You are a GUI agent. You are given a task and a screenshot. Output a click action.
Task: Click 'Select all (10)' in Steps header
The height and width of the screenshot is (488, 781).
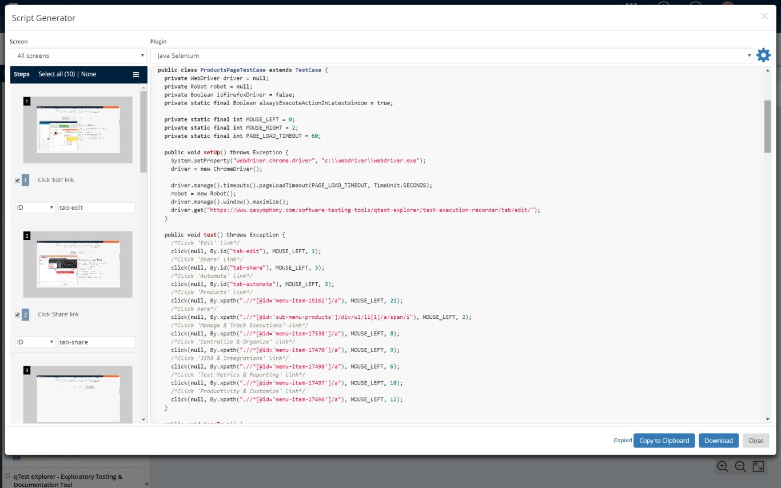[x=56, y=74]
